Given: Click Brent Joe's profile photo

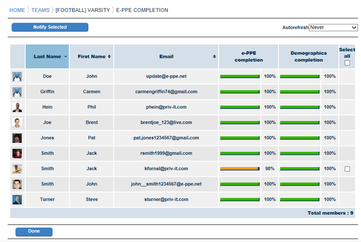Looking at the screenshot, I should pyautogui.click(x=17, y=123).
